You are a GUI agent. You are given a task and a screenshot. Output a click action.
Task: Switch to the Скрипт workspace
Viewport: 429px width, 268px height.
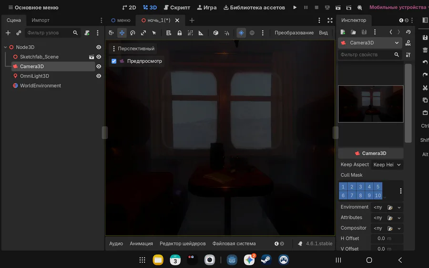point(177,7)
